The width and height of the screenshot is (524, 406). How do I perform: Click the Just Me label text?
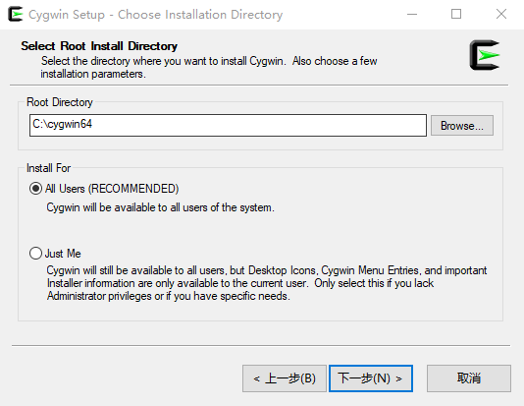tap(63, 254)
